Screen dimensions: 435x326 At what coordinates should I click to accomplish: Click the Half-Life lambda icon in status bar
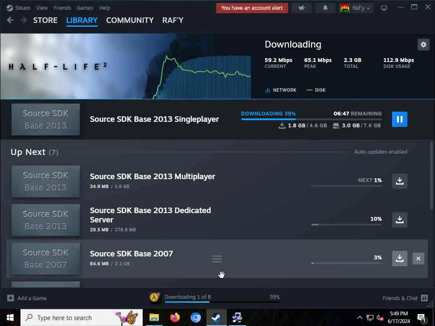click(155, 298)
